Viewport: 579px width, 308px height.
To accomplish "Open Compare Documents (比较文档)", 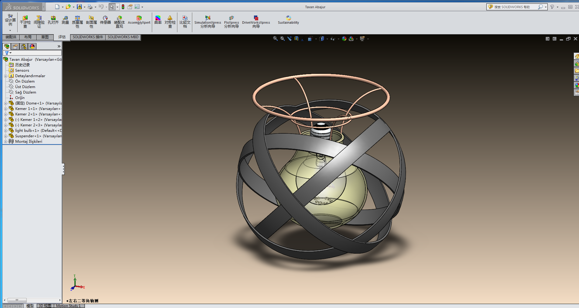I will tap(185, 22).
